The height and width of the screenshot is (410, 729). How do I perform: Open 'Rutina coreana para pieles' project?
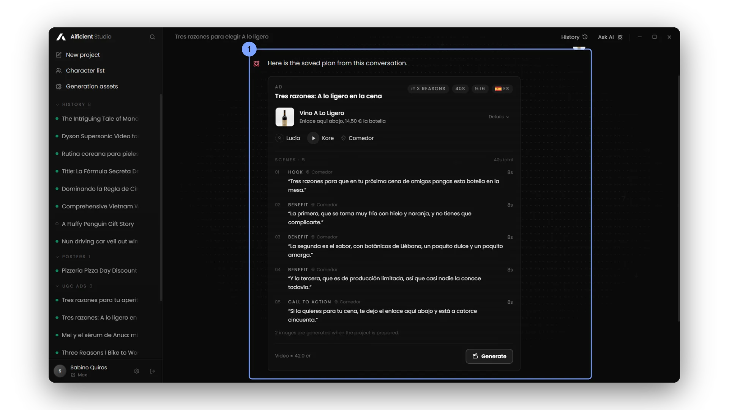pos(100,154)
